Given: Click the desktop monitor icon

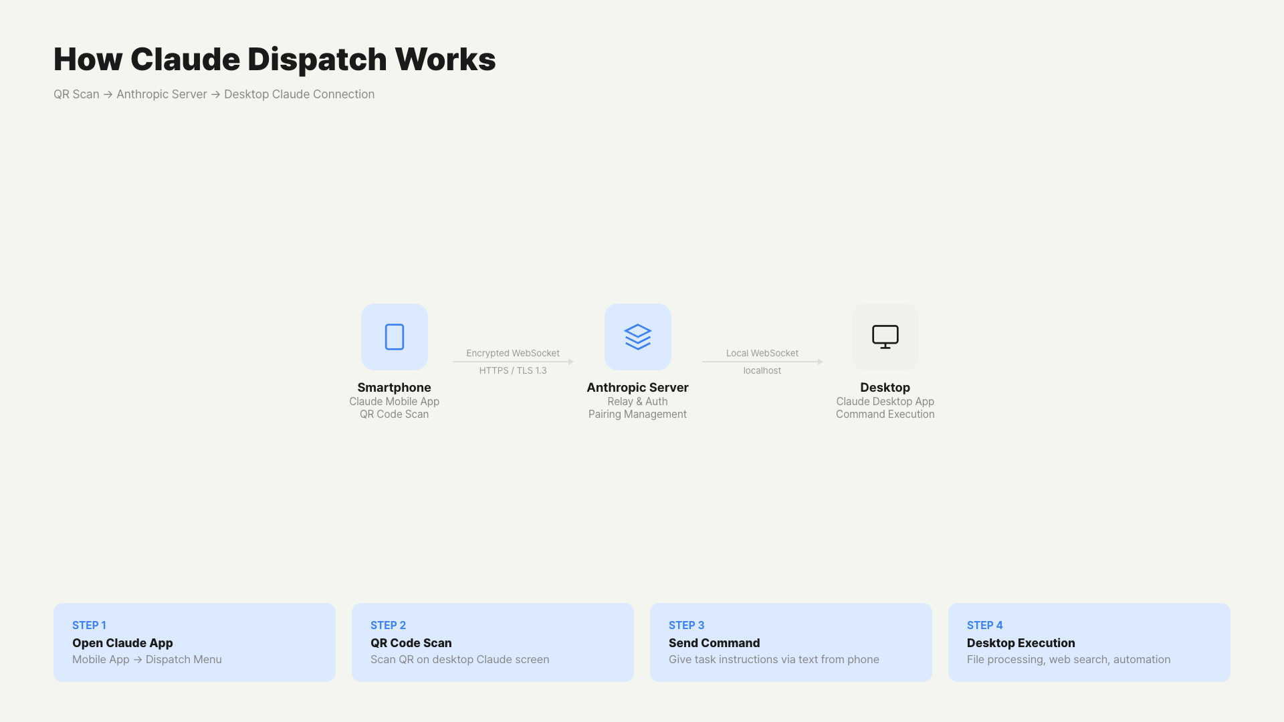Looking at the screenshot, I should pos(885,337).
